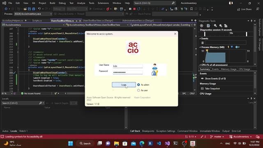The image size is (263, 148).
Task: Click the Navigate Backward circle icon
Action: point(6,9)
